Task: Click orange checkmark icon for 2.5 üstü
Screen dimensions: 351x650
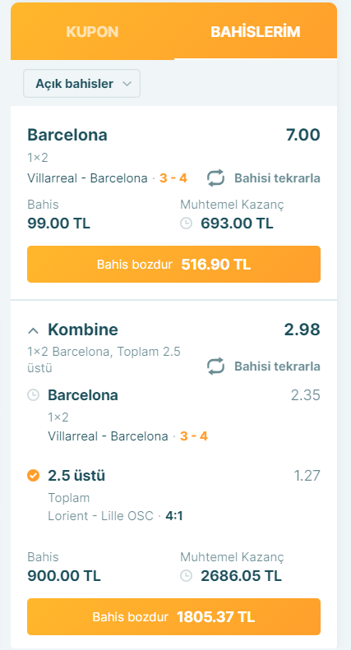Action: (x=33, y=476)
